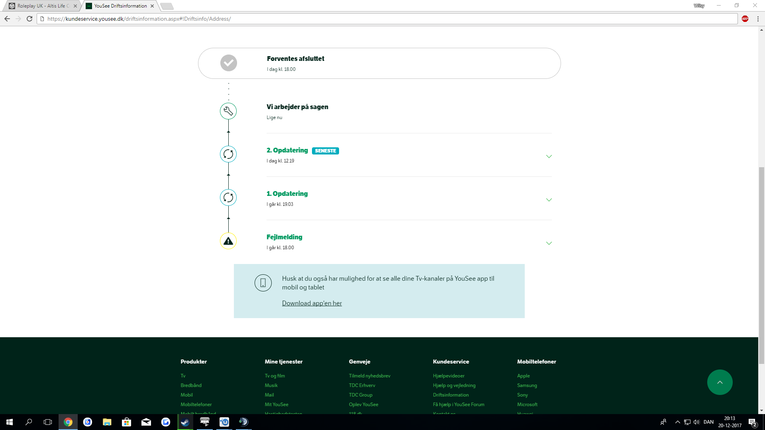Click the warning triangle icon by Fejlmelding
The image size is (765, 430).
pos(228,241)
